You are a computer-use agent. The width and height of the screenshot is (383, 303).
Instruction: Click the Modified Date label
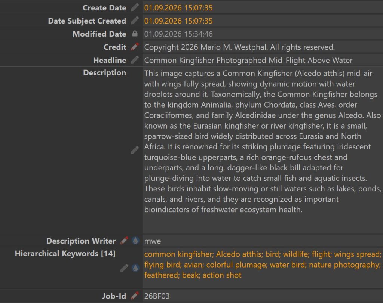99,34
